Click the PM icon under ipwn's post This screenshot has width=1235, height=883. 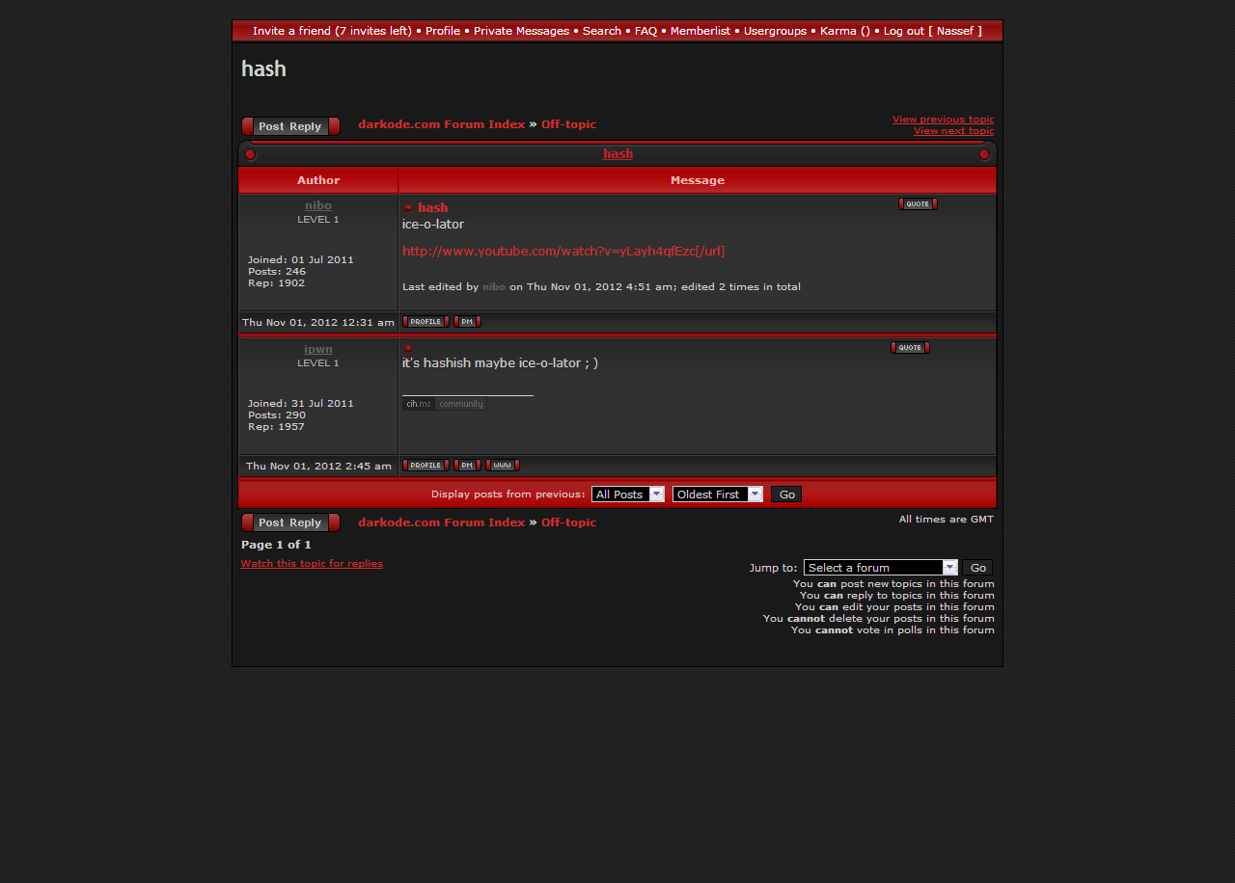tap(467, 466)
